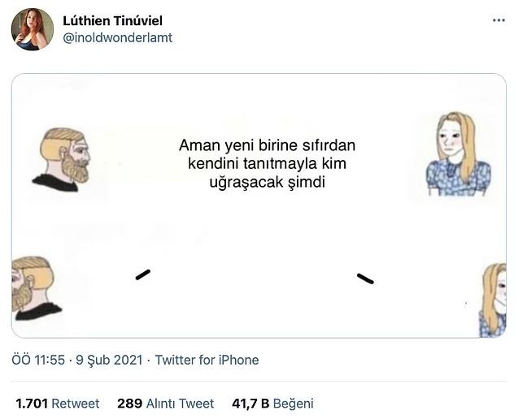Open the three-dot more options menu

click(x=499, y=20)
